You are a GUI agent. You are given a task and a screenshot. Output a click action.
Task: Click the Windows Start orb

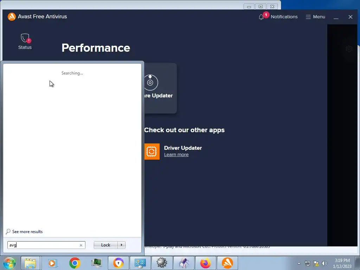pyautogui.click(x=9, y=263)
